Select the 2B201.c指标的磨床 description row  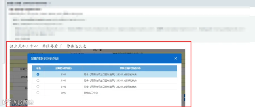129,87
